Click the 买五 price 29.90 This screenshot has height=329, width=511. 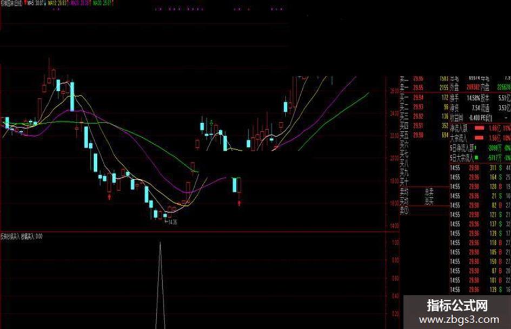coord(418,135)
